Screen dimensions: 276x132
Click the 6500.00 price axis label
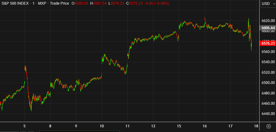point(268,83)
